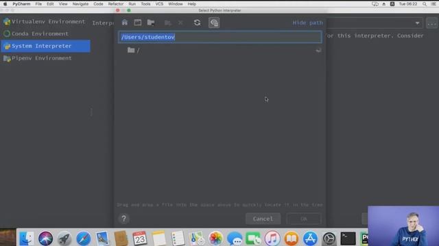439x246 pixels.
Task: Click the Hide path link
Action: pos(308,23)
